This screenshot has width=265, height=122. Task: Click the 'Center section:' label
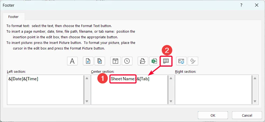click(x=103, y=72)
